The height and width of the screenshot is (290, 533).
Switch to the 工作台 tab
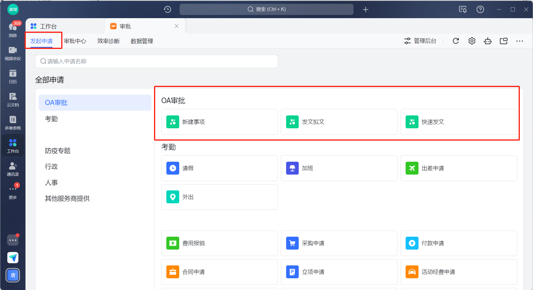(65, 26)
